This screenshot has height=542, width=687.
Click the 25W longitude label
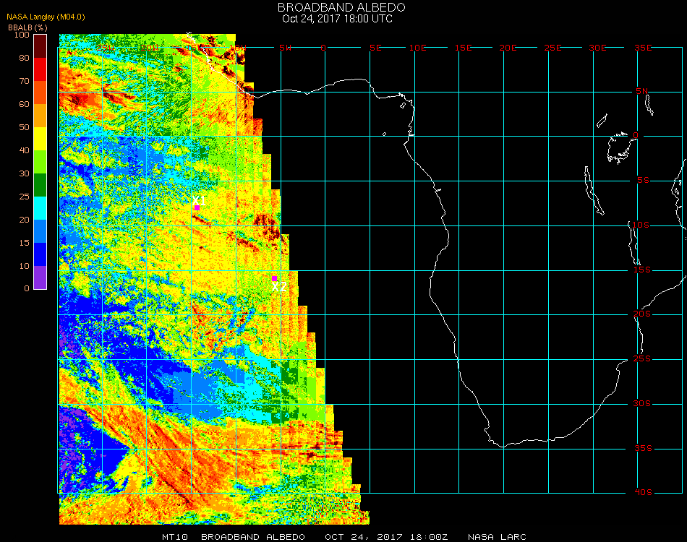click(106, 48)
